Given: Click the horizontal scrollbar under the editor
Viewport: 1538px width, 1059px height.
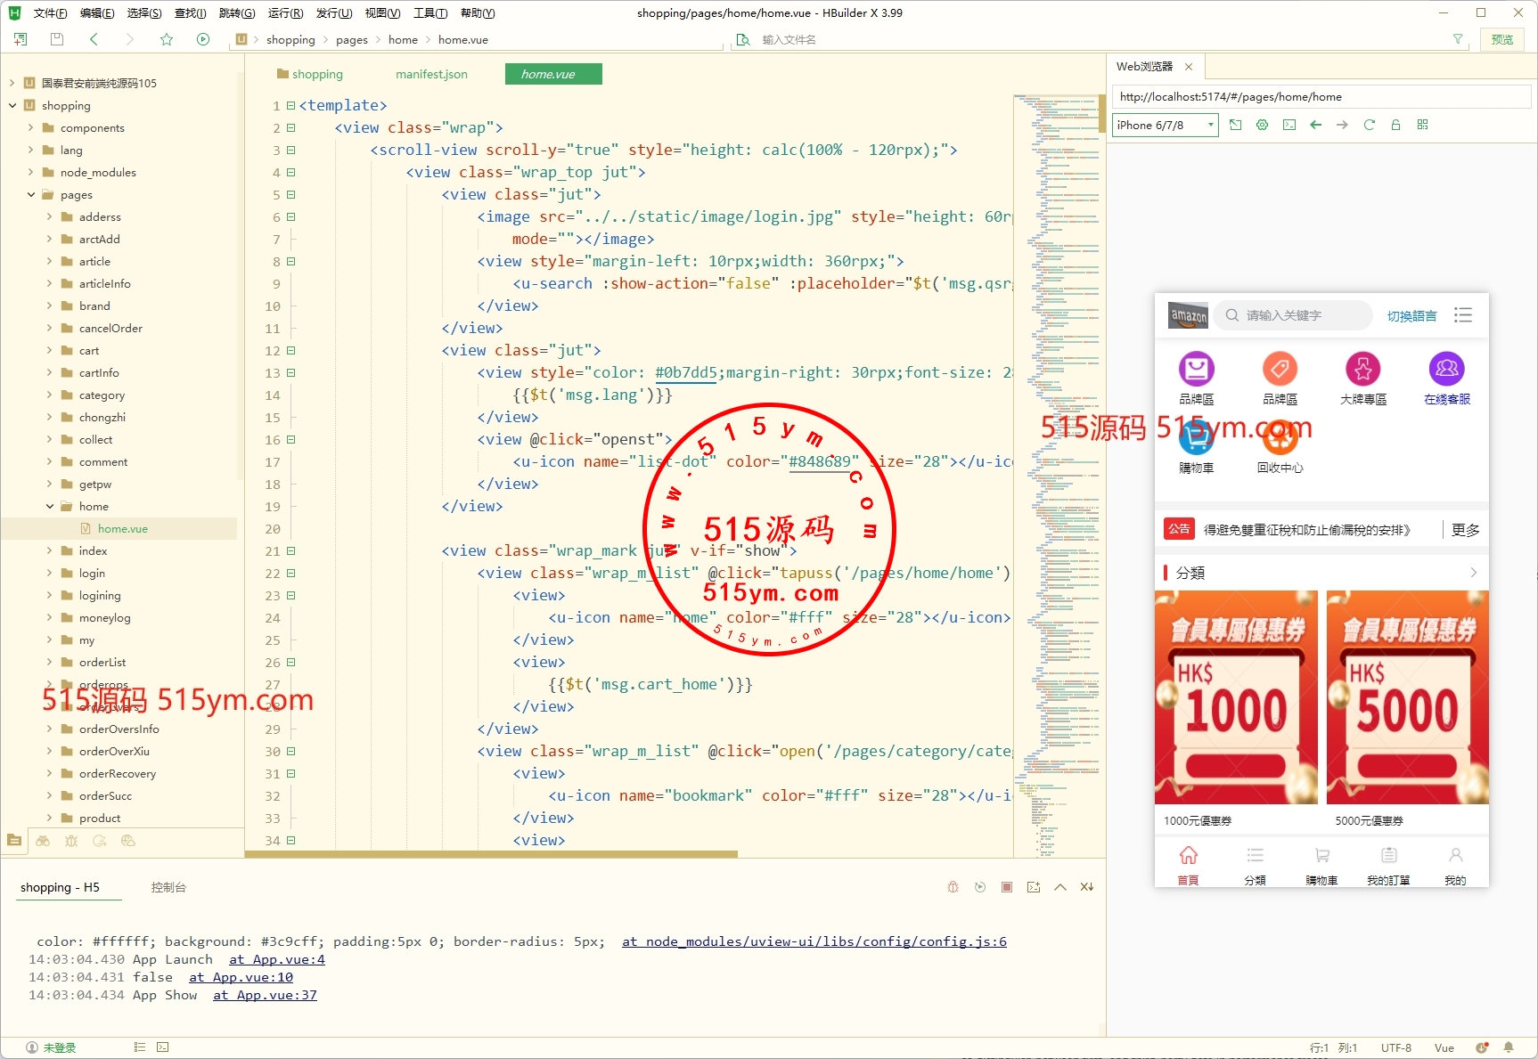Looking at the screenshot, I should [x=491, y=854].
